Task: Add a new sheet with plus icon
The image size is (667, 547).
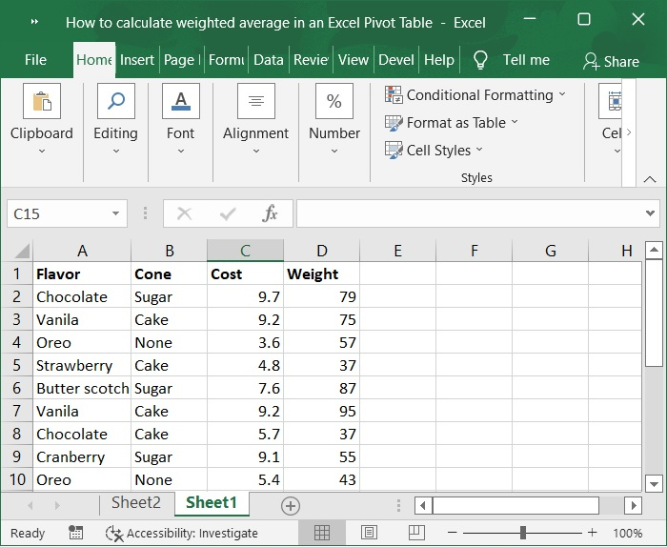Action: (291, 505)
